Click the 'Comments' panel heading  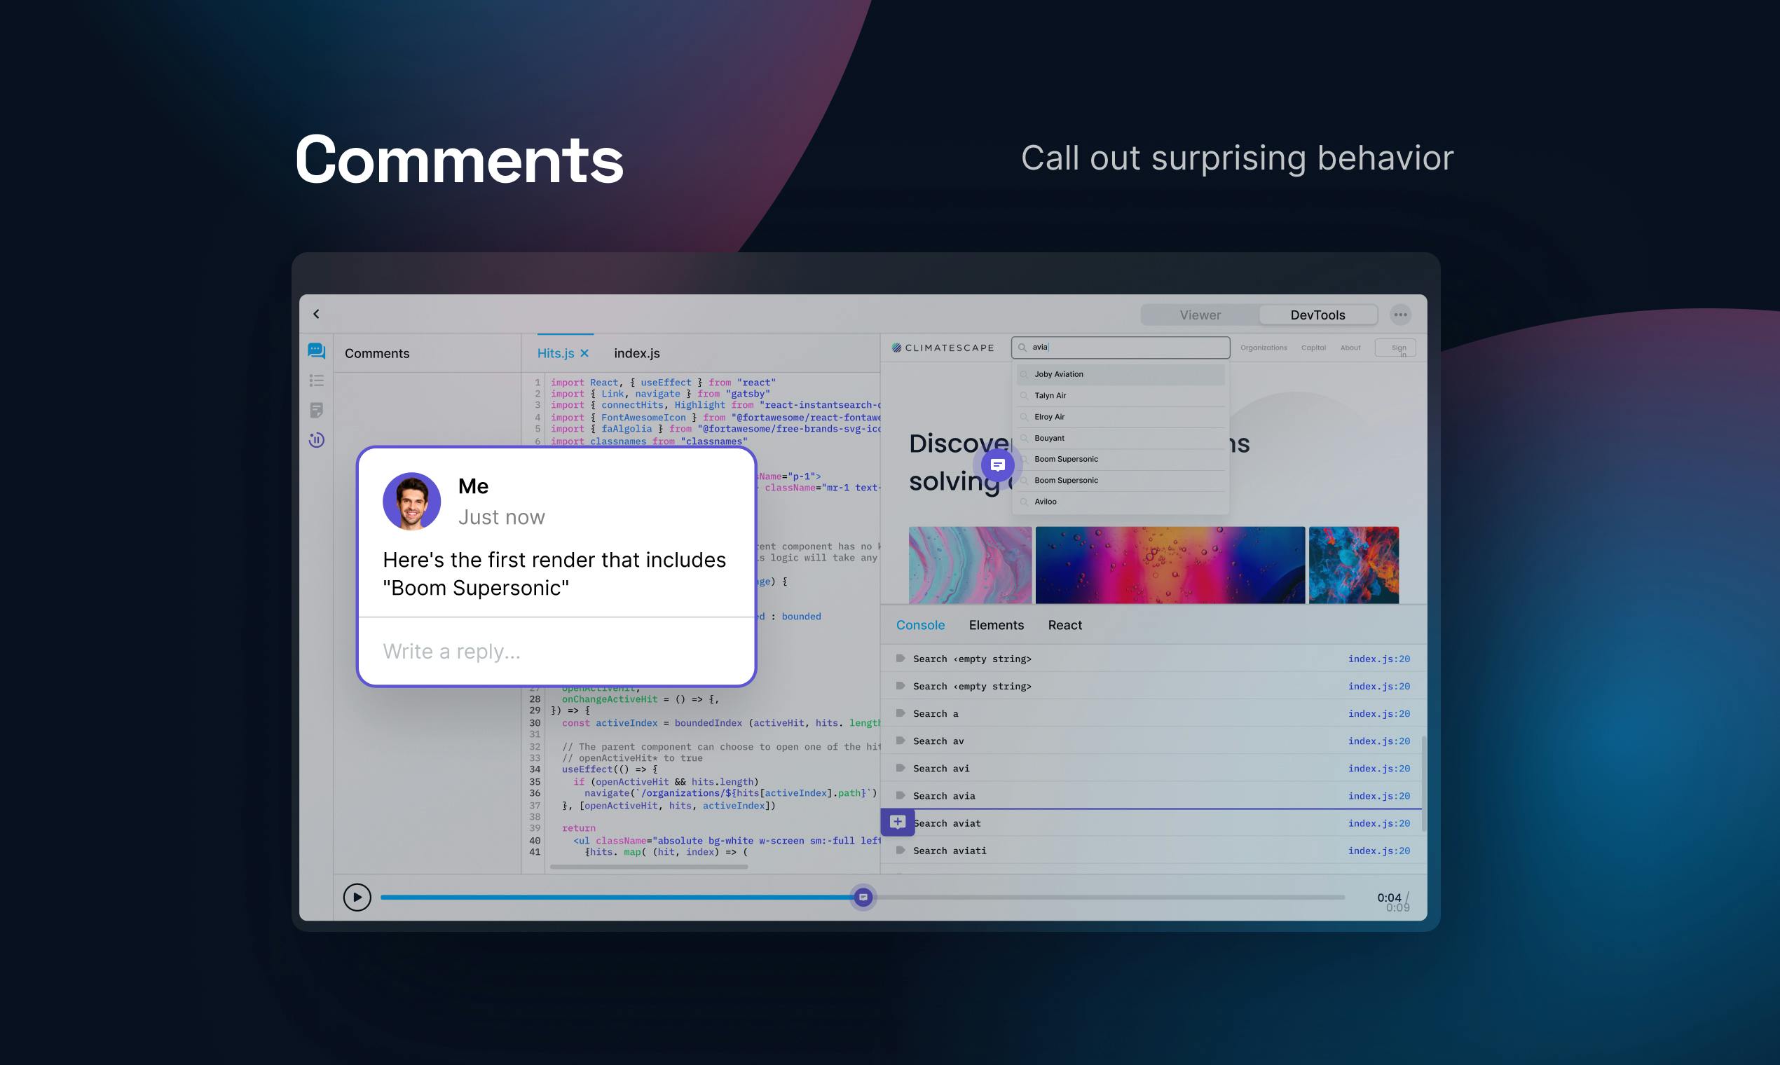377,353
